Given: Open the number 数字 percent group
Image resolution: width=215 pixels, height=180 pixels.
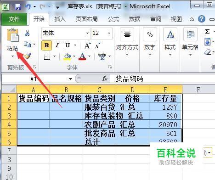Looking at the screenshot, I should coord(150,42).
